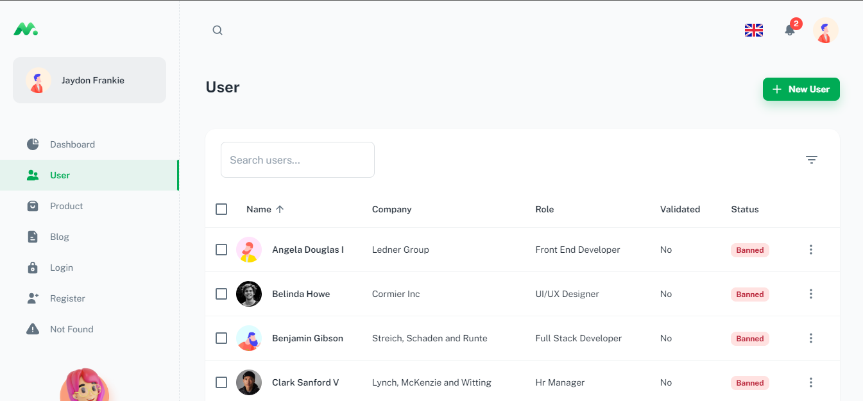This screenshot has width=863, height=401.
Task: Sort by Status column header
Action: coord(745,209)
